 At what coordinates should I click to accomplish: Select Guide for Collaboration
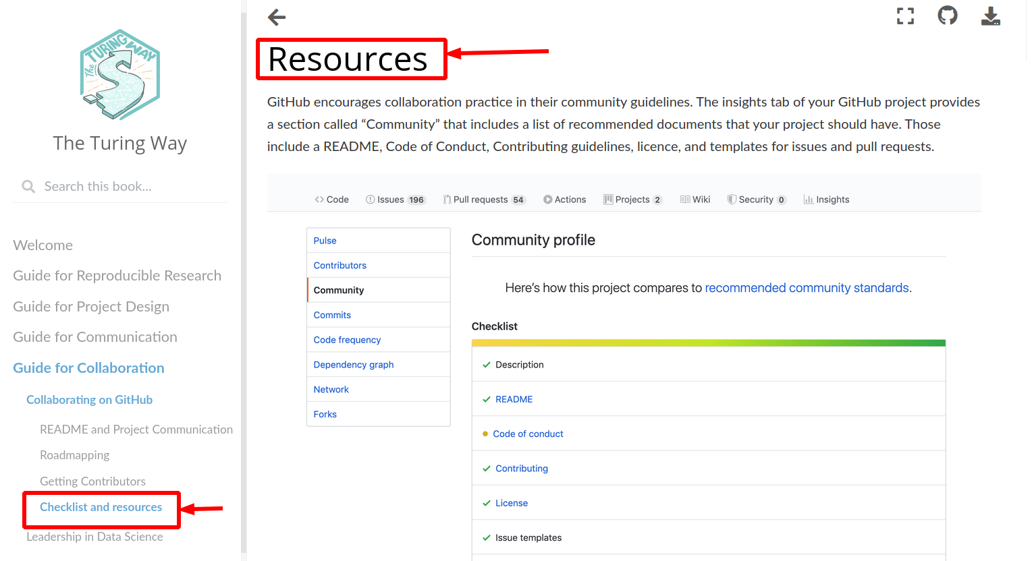coord(89,368)
